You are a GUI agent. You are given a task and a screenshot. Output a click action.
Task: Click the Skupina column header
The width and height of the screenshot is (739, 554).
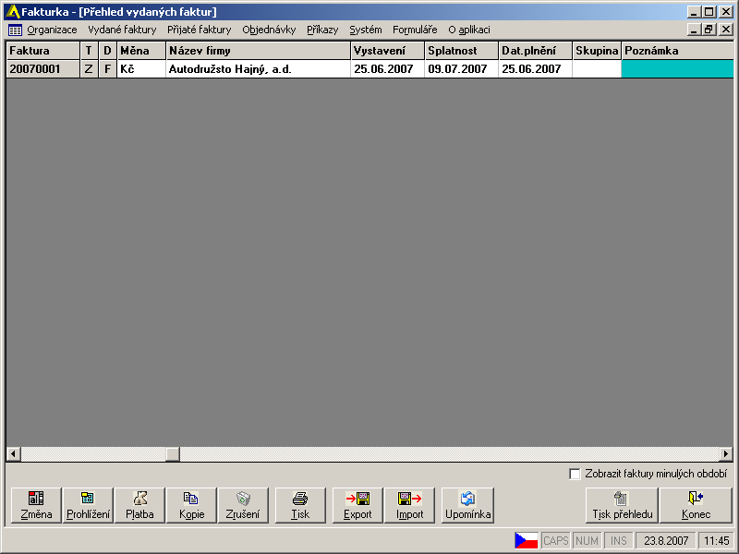597,51
